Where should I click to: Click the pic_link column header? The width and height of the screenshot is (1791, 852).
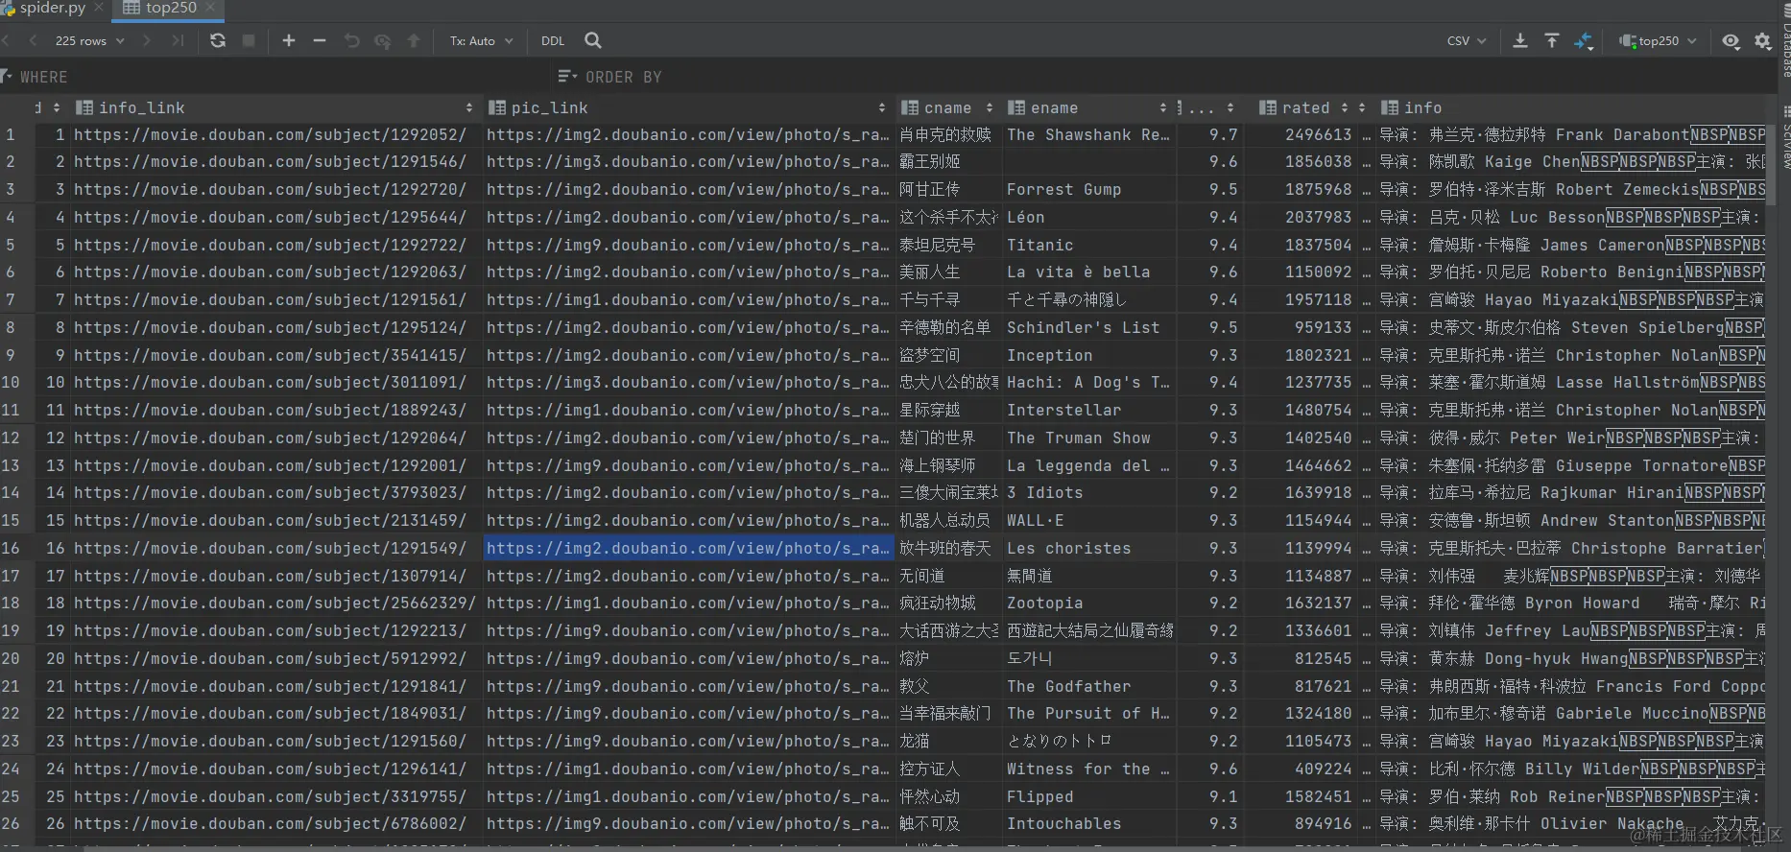tap(688, 107)
